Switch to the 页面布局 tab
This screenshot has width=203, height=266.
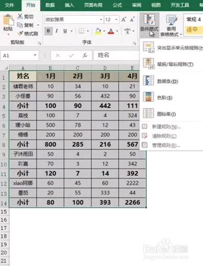tap(93, 5)
